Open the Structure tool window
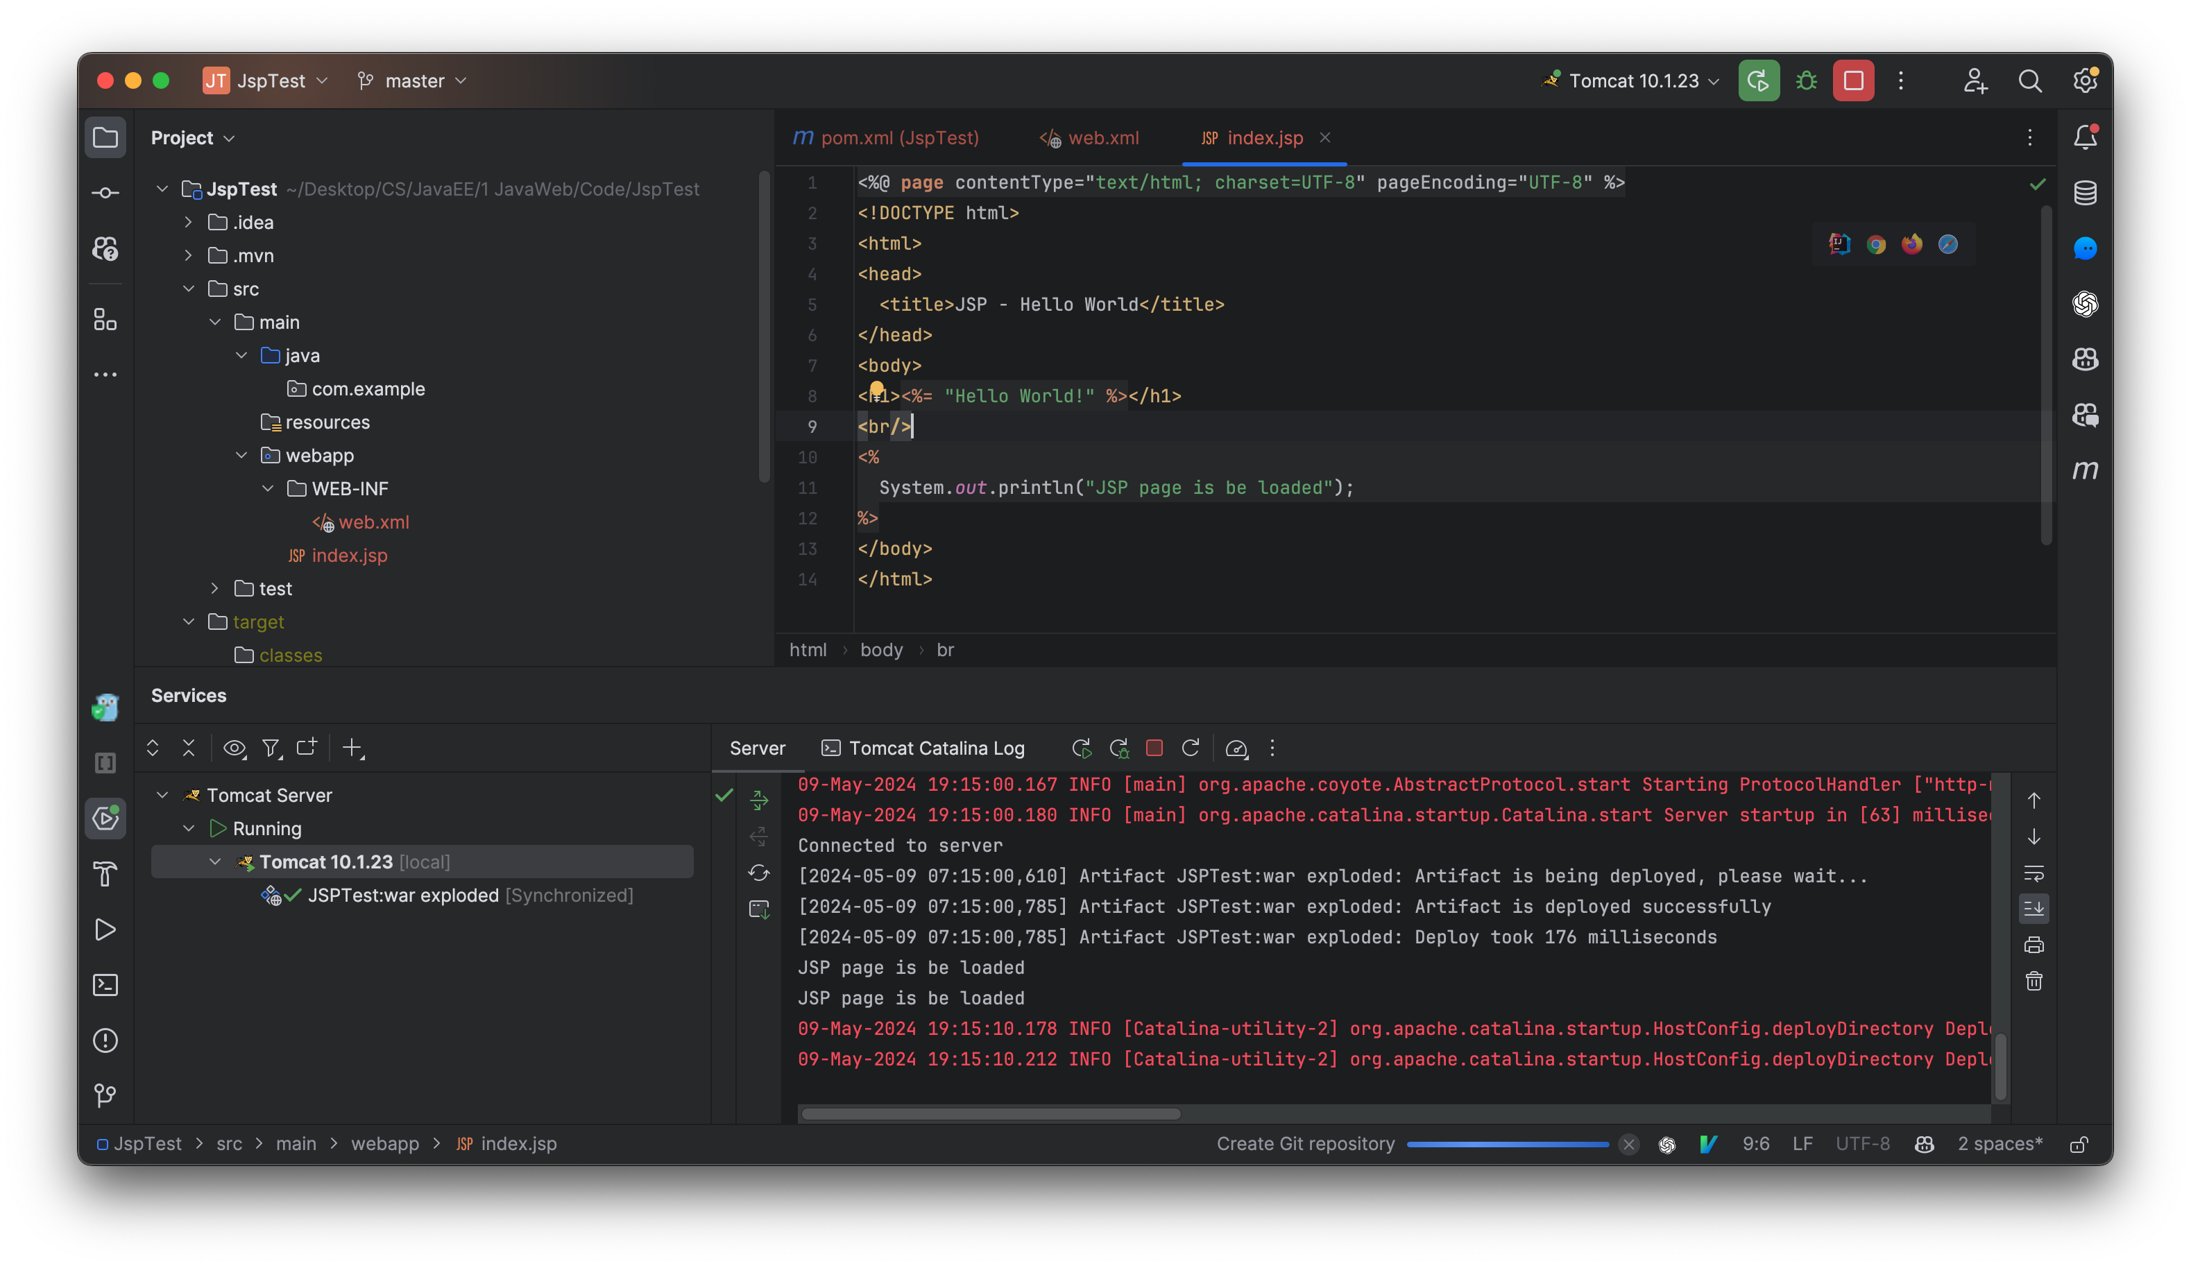Screen dimensions: 2191x1268 click(x=105, y=320)
